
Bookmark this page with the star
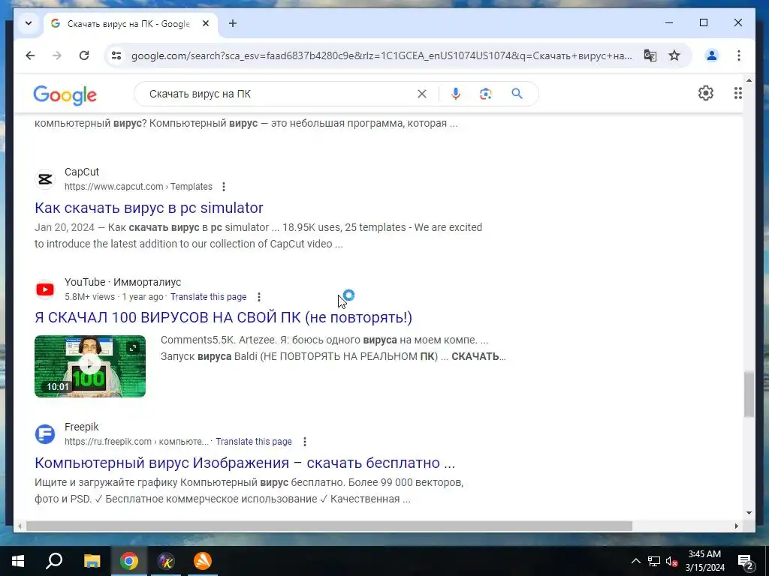(x=674, y=55)
